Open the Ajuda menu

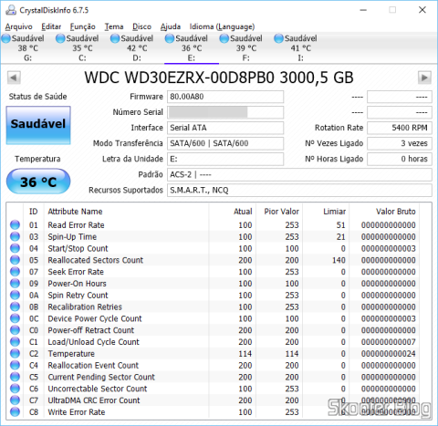click(x=171, y=26)
